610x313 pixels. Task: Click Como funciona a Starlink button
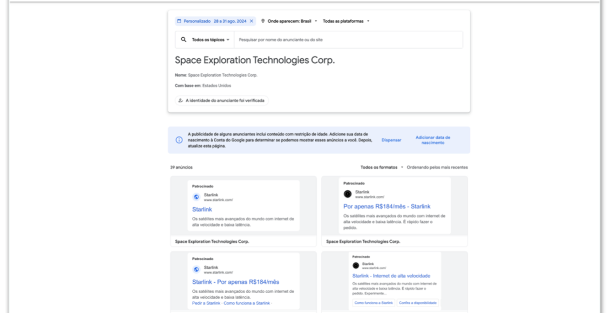(x=374, y=303)
